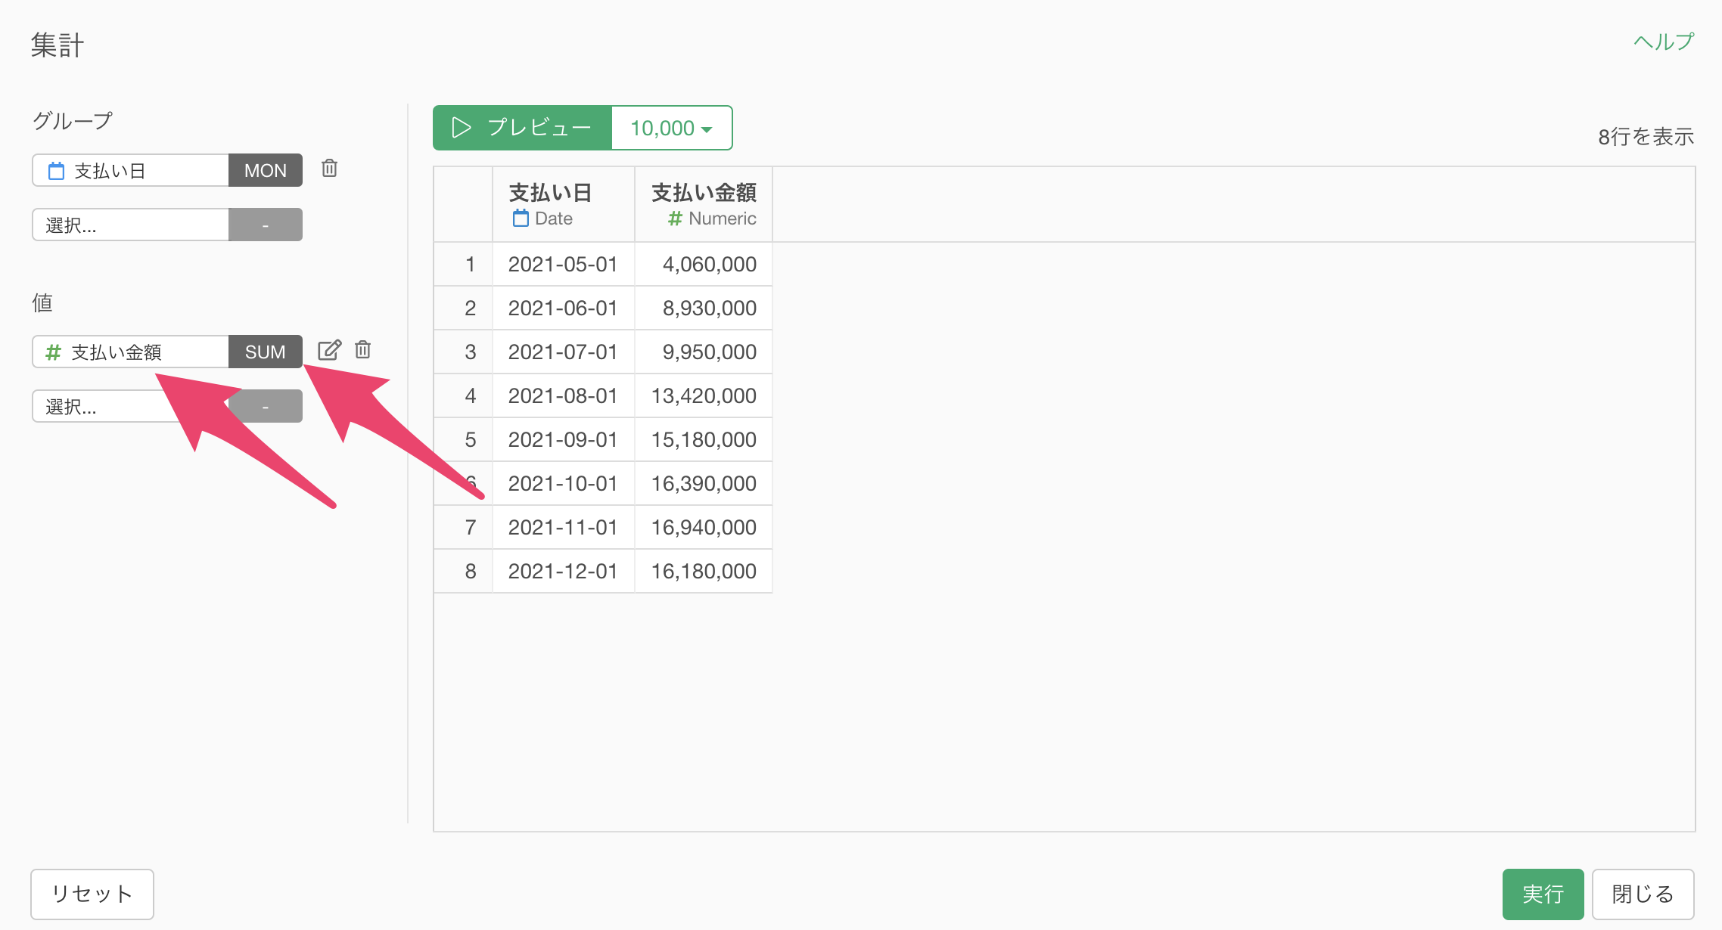Run the プレビュー preview button
Screen dimensions: 1722x930
(x=522, y=128)
